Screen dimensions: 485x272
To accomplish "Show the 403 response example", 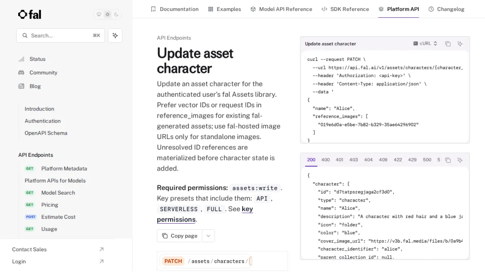I will tap(354, 160).
